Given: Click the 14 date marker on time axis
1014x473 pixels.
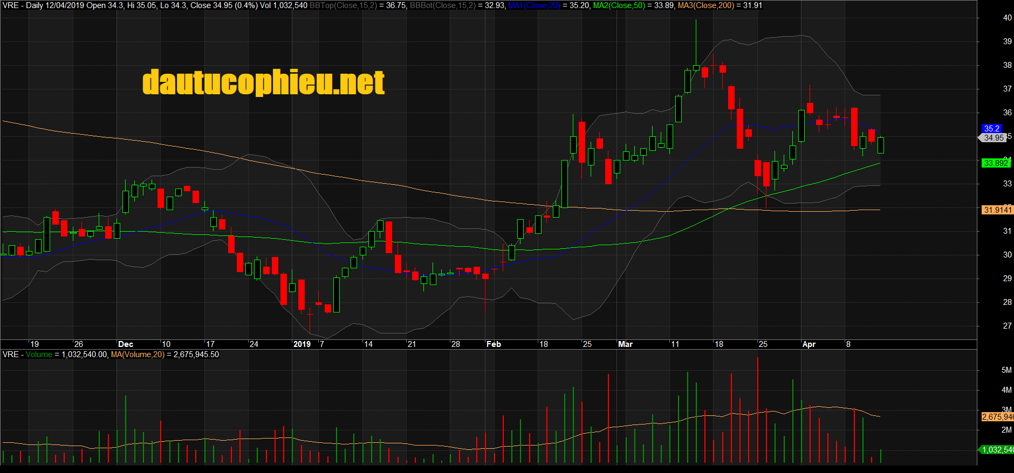Looking at the screenshot, I should click(x=368, y=344).
